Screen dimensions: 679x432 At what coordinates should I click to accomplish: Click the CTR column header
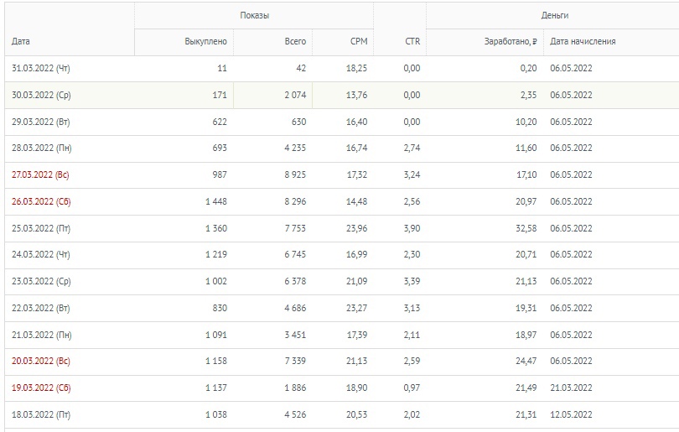(411, 41)
